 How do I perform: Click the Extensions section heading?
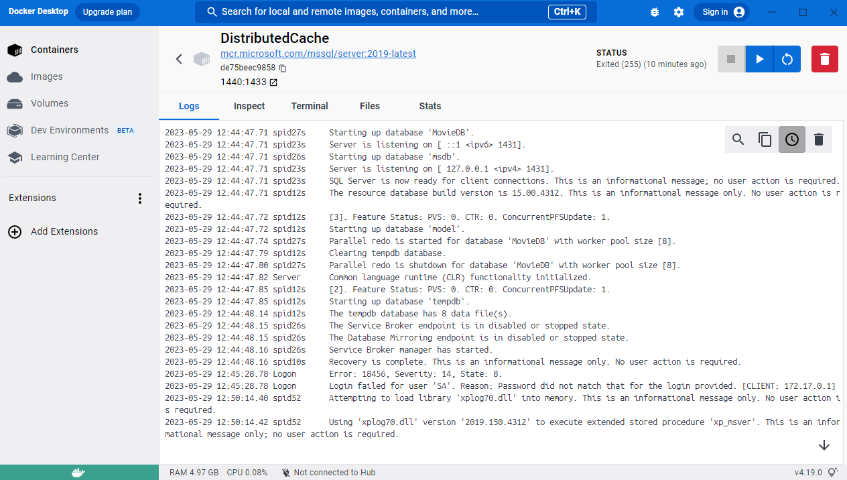(x=32, y=198)
